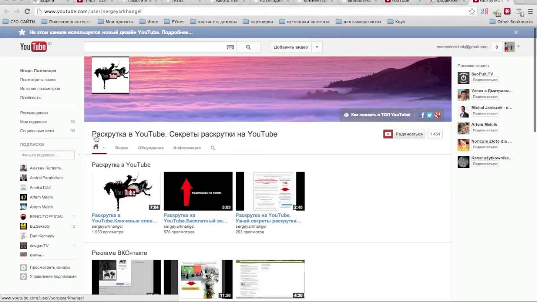Open Мои подписки in sidebar

coord(33,122)
